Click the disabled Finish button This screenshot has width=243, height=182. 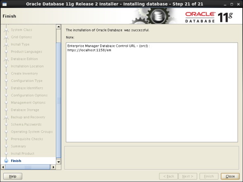pos(209,176)
